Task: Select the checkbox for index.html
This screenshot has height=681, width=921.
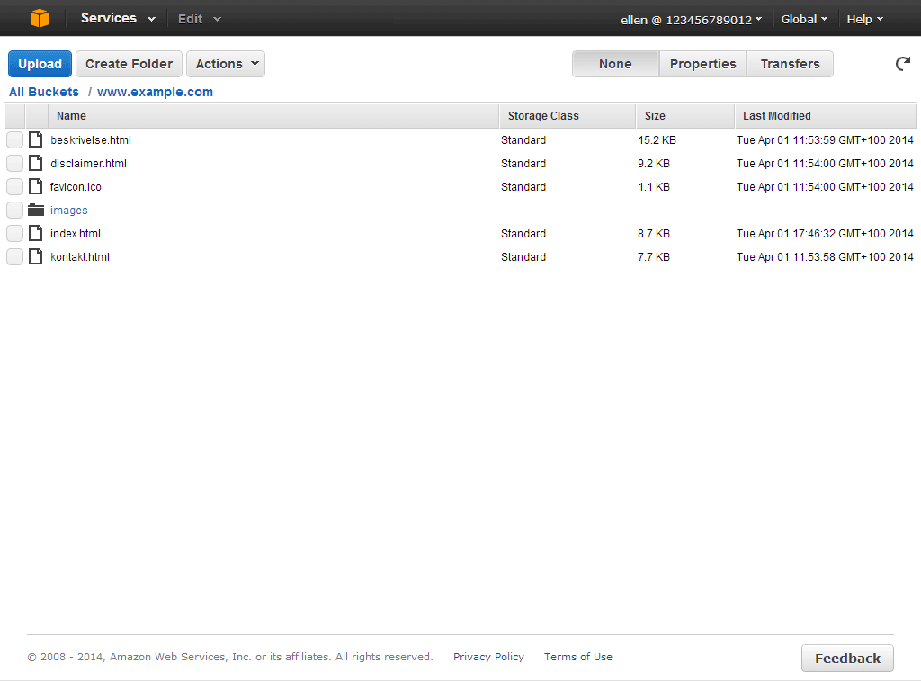Action: tap(15, 234)
